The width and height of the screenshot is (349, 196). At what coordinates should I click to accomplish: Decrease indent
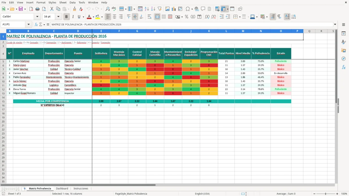(228, 17)
